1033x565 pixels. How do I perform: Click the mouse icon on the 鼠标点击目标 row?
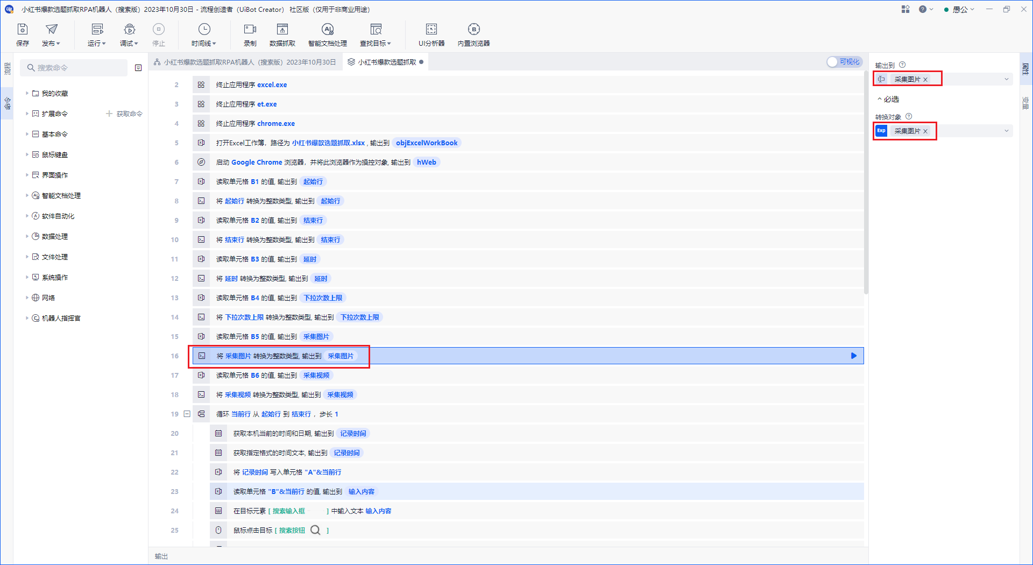[x=218, y=530]
